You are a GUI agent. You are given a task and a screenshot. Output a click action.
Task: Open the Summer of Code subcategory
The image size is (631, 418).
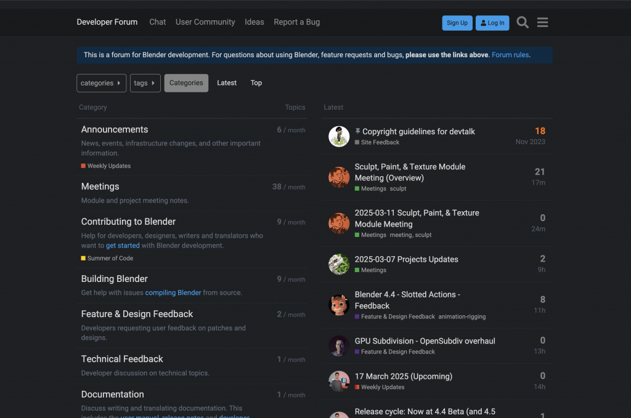(107, 259)
